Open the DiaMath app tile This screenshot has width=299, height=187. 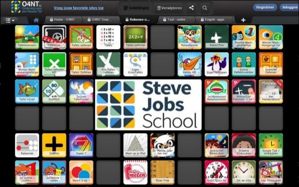coord(54,91)
